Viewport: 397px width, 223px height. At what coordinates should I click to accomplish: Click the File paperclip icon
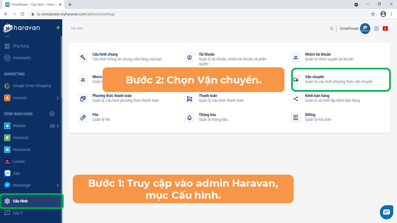tap(83, 118)
